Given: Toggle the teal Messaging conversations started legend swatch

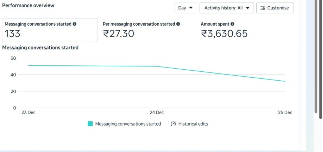Looking at the screenshot, I should [90, 124].
